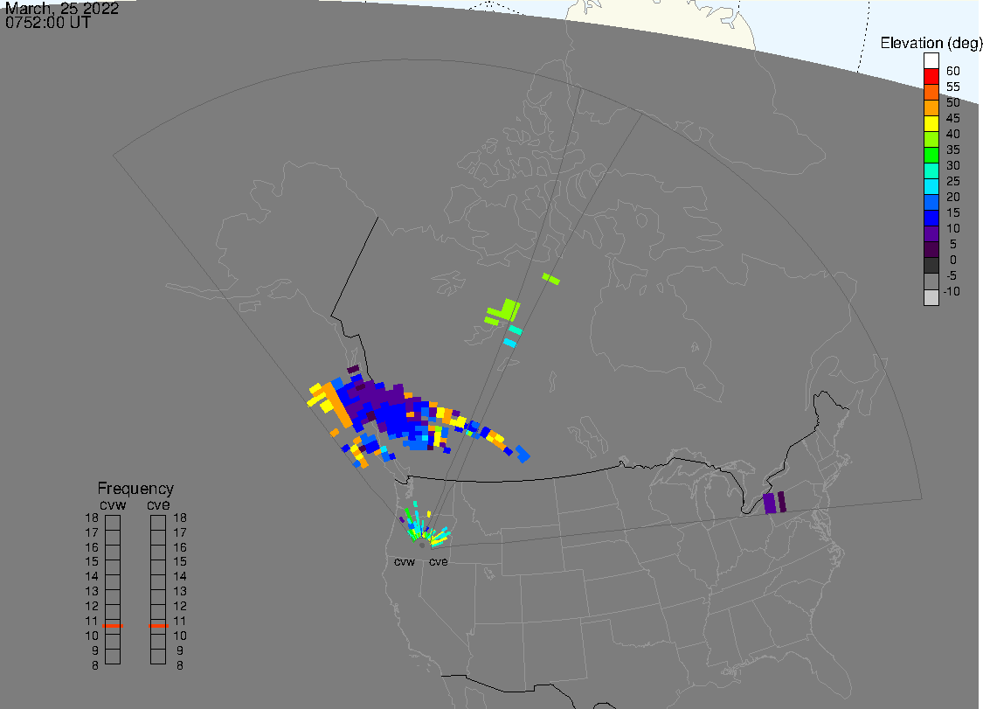Click the 'March, 25 2022' date text
This screenshot has height=709, width=983.
(x=61, y=8)
